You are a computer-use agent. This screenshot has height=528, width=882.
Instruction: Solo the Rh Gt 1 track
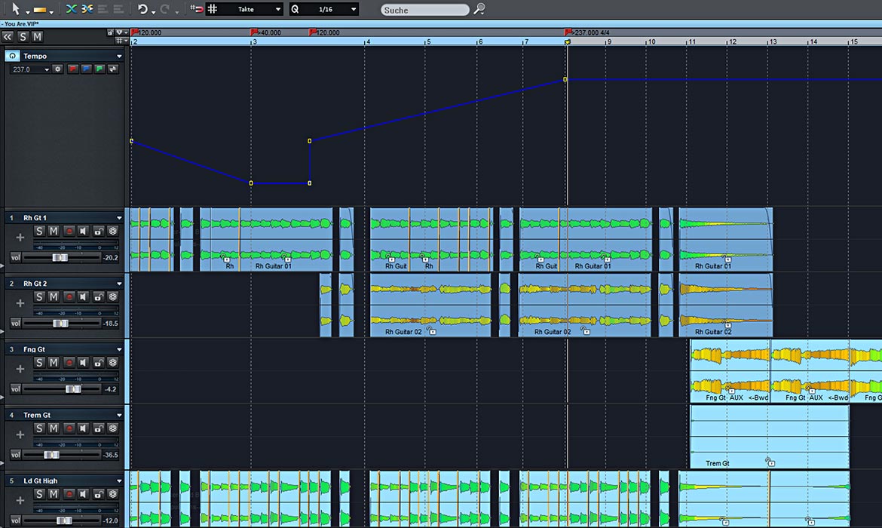click(x=38, y=231)
